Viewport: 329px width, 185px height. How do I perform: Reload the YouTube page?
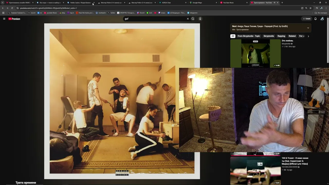click(x=12, y=8)
